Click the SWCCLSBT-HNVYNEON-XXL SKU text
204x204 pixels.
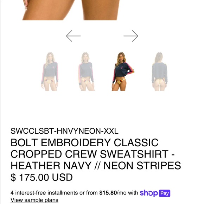coord(64,131)
